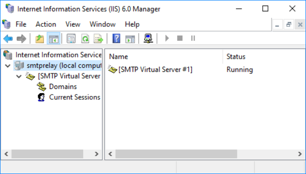Sort by the Status column header

coord(236,56)
